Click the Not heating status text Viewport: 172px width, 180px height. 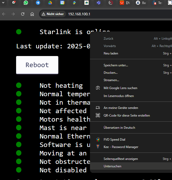[61, 86]
